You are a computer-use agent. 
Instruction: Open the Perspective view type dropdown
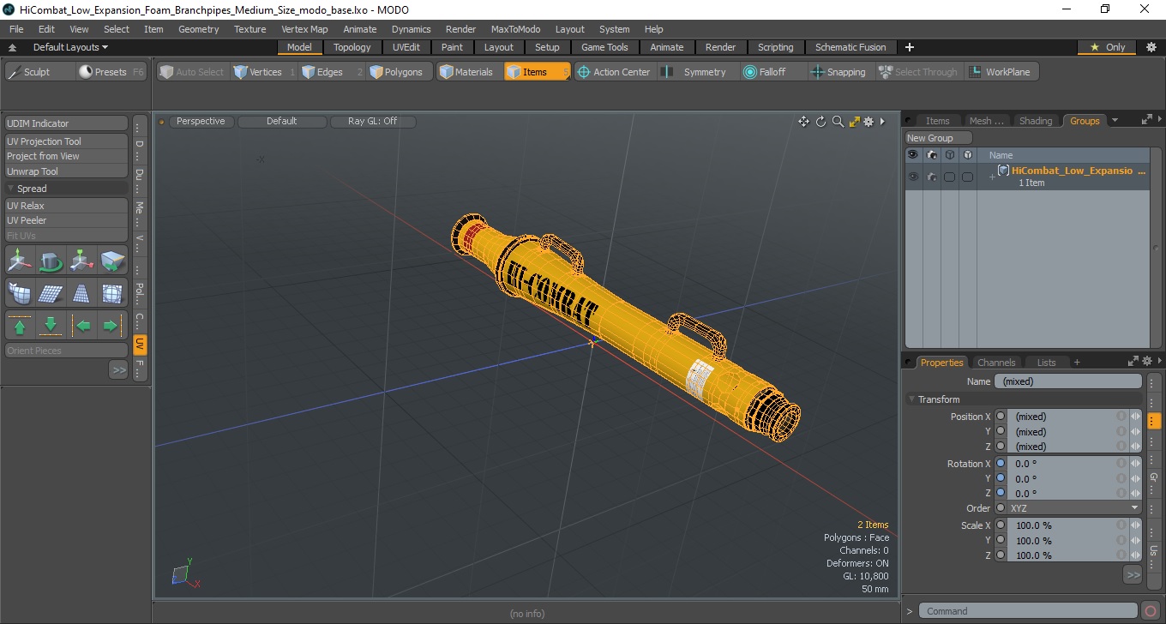coord(201,121)
